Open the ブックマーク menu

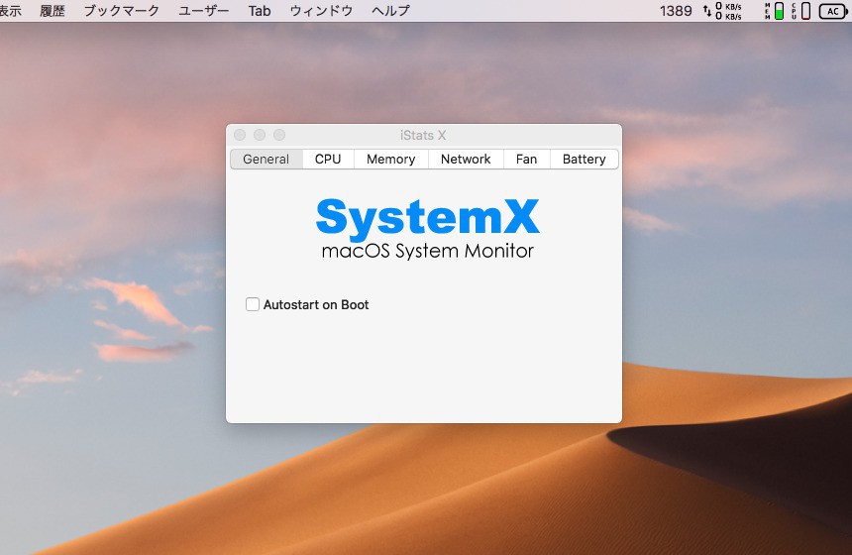122,11
